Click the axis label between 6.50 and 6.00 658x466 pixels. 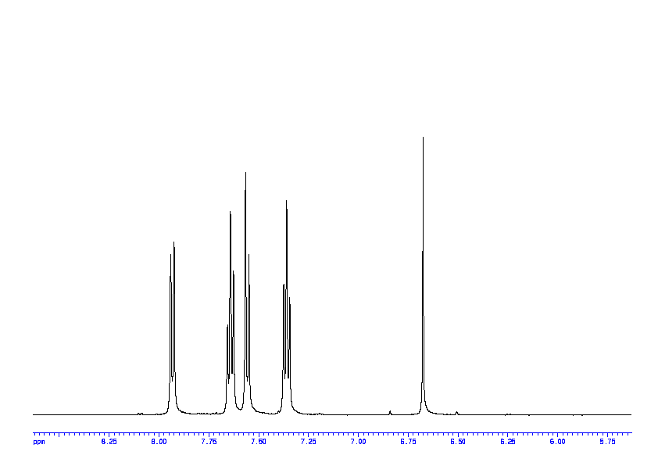point(507,442)
